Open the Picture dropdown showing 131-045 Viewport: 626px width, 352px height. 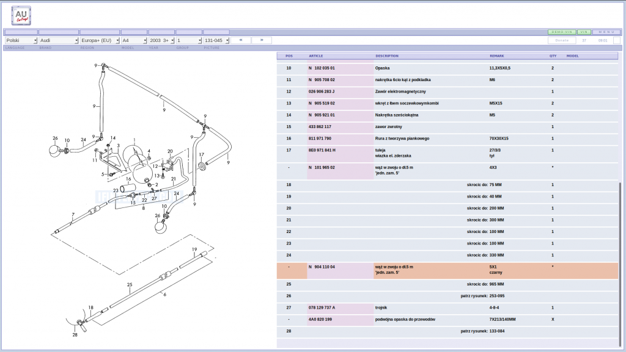pyautogui.click(x=216, y=41)
